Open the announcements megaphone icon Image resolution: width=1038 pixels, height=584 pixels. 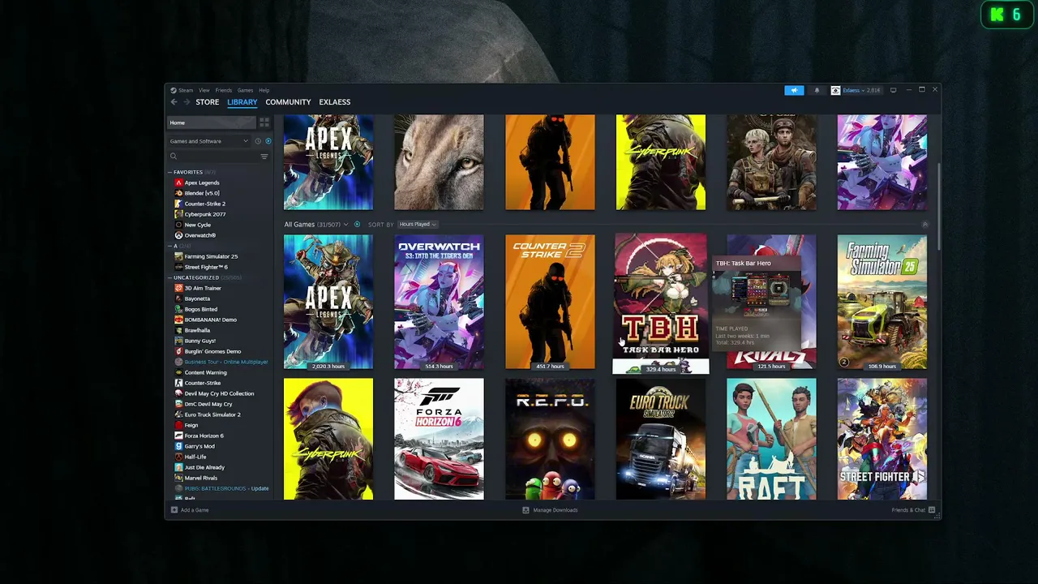pyautogui.click(x=794, y=90)
